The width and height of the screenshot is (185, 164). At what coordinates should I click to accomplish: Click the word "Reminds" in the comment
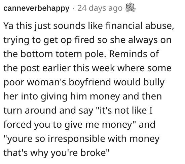128,54
